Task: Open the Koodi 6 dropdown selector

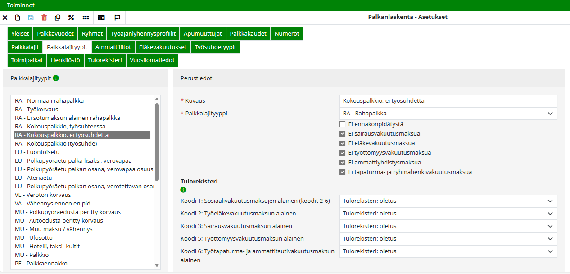Action: [550, 251]
